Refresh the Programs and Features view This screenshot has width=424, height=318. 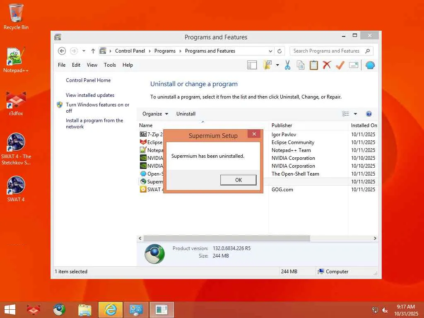tap(279, 51)
